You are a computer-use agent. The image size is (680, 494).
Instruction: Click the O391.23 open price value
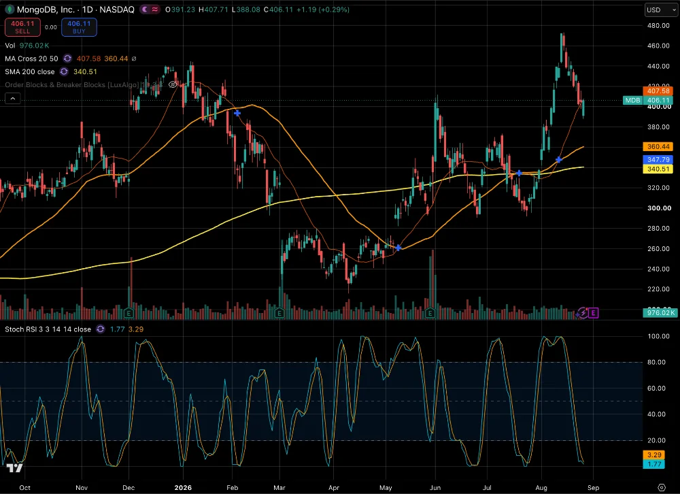point(180,10)
